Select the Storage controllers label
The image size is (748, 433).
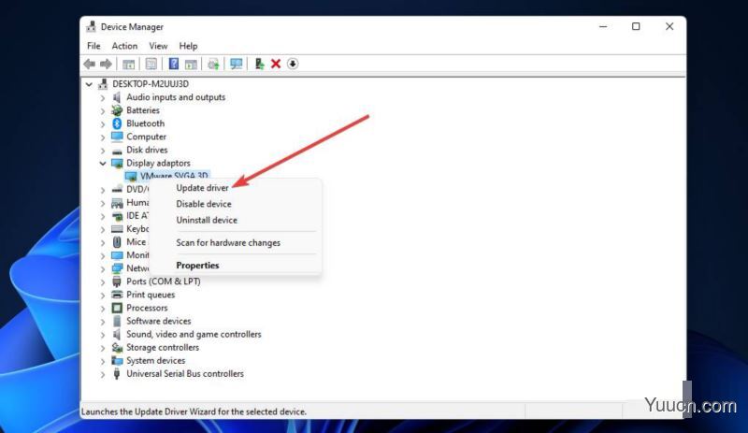click(x=162, y=348)
